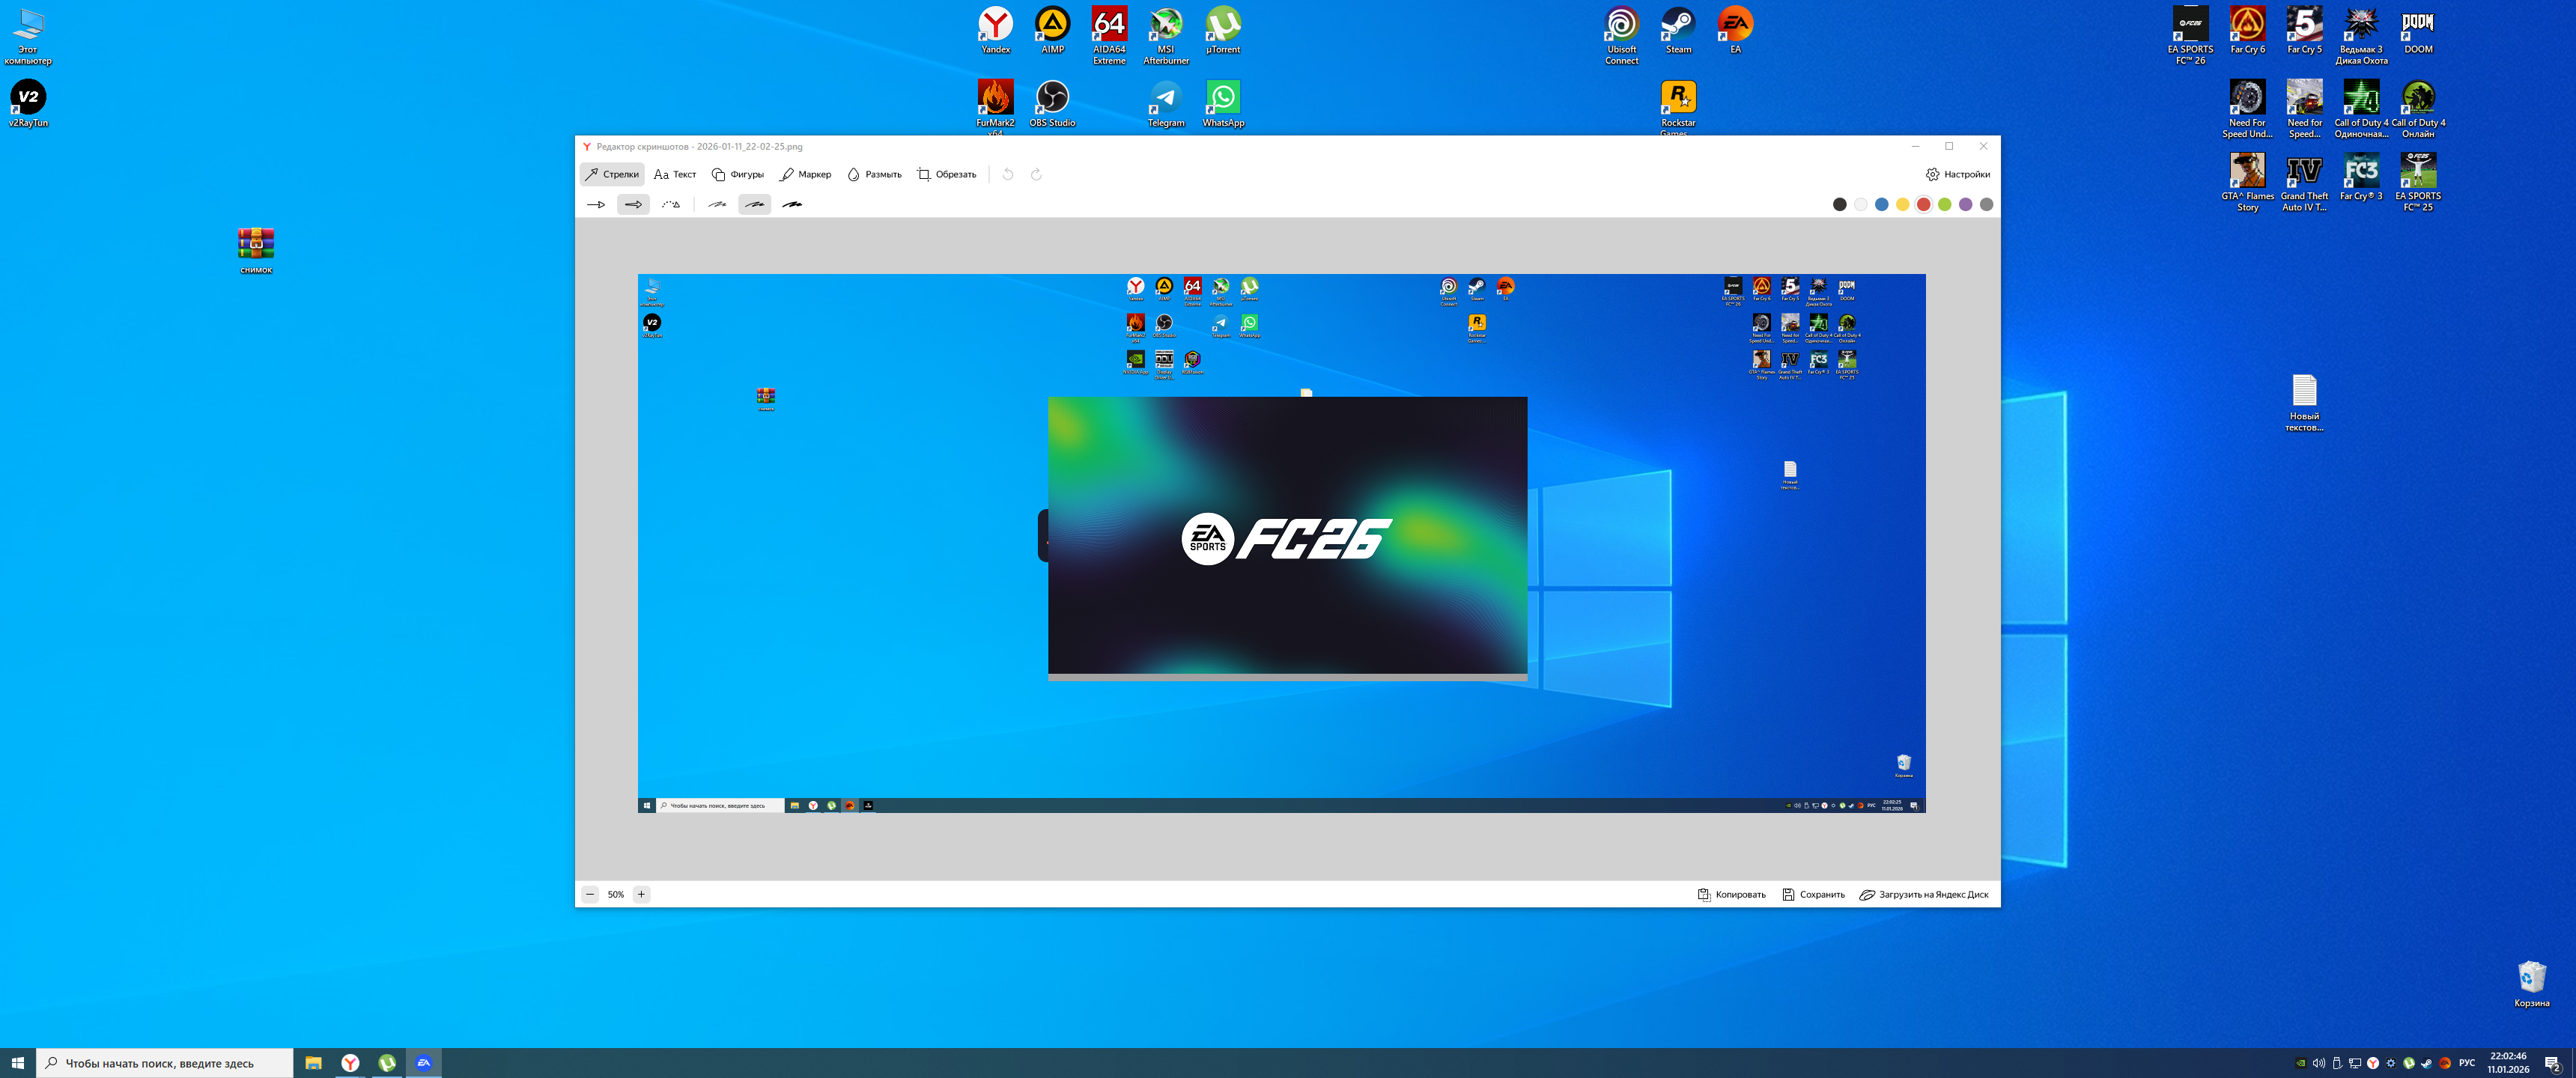Activate the Маркер tool
The width and height of the screenshot is (2576, 1078).
point(806,174)
